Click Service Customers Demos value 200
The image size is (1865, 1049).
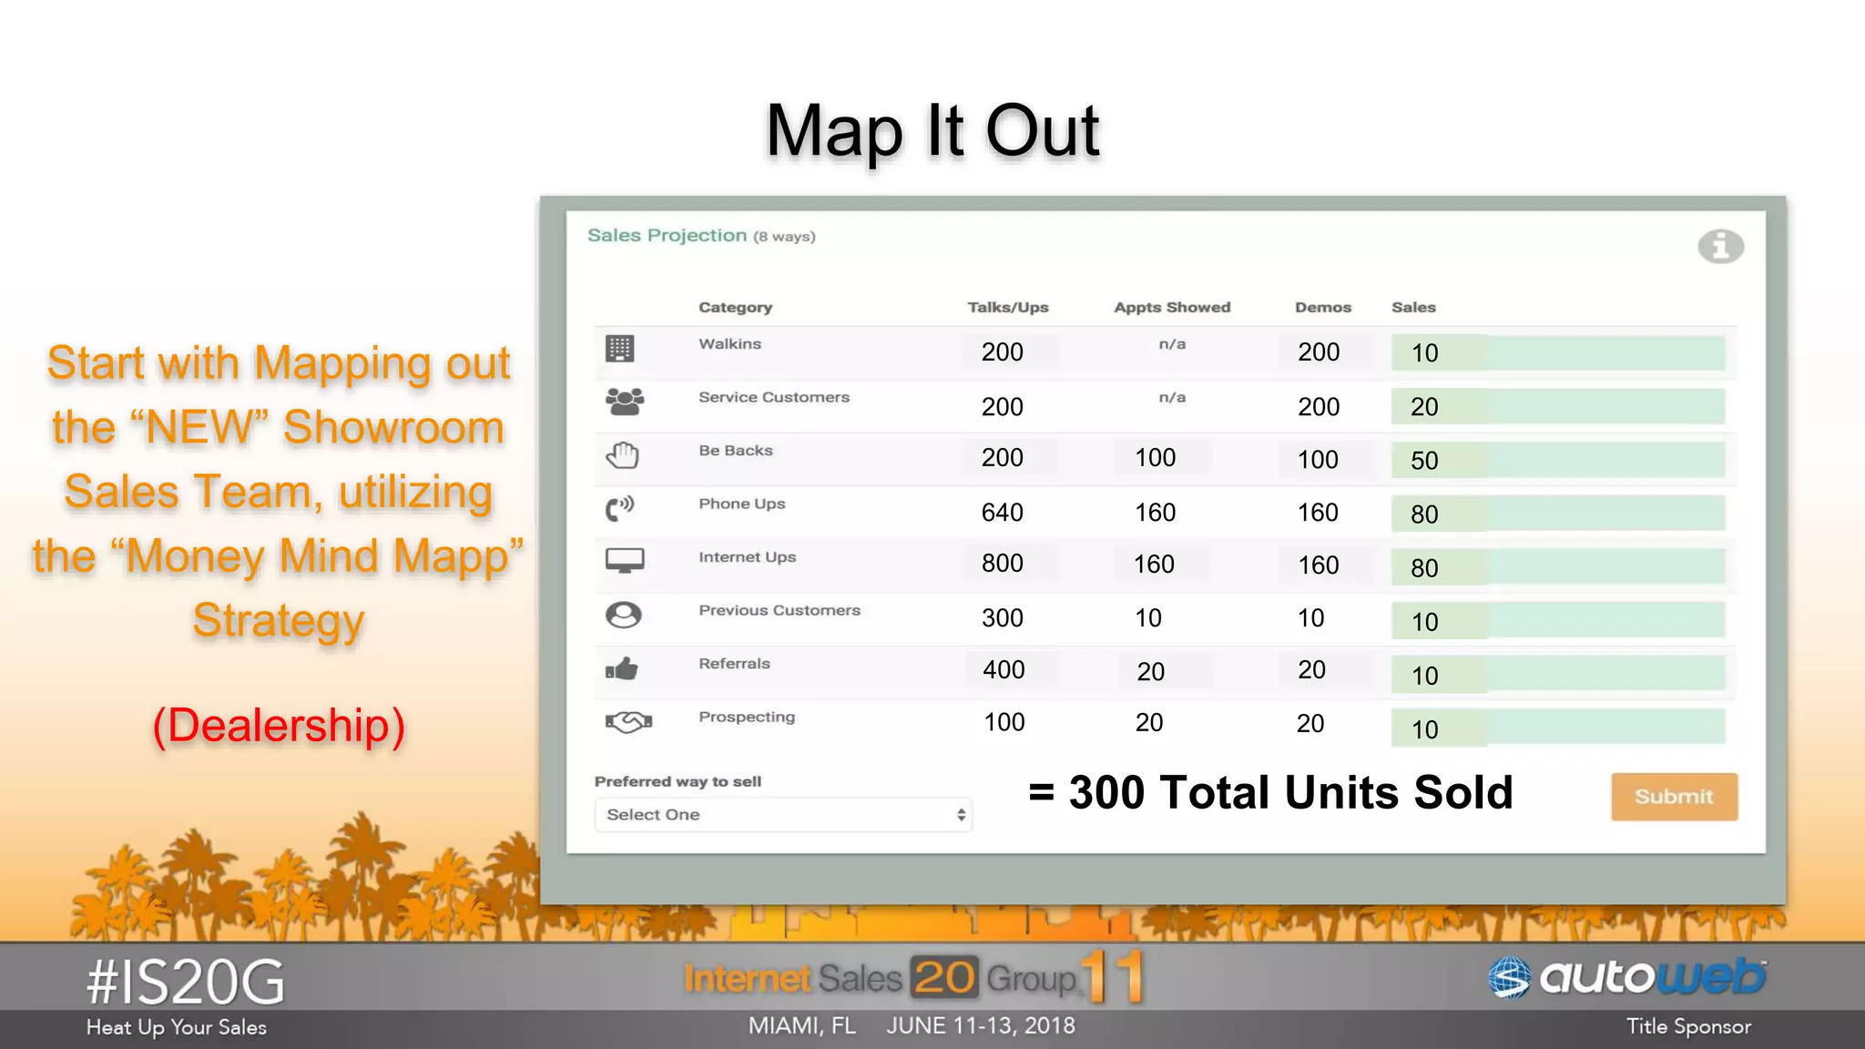click(1319, 406)
